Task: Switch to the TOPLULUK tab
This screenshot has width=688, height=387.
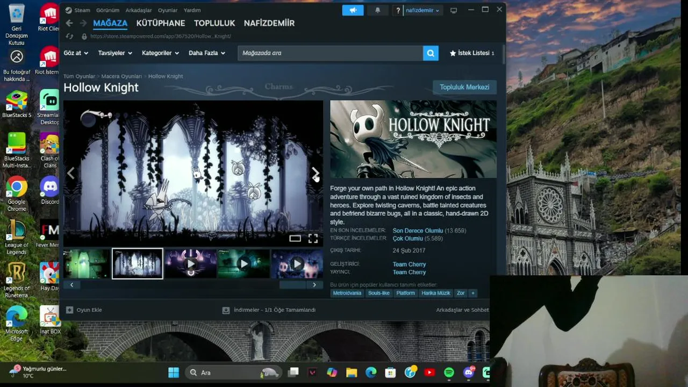Action: tap(214, 23)
